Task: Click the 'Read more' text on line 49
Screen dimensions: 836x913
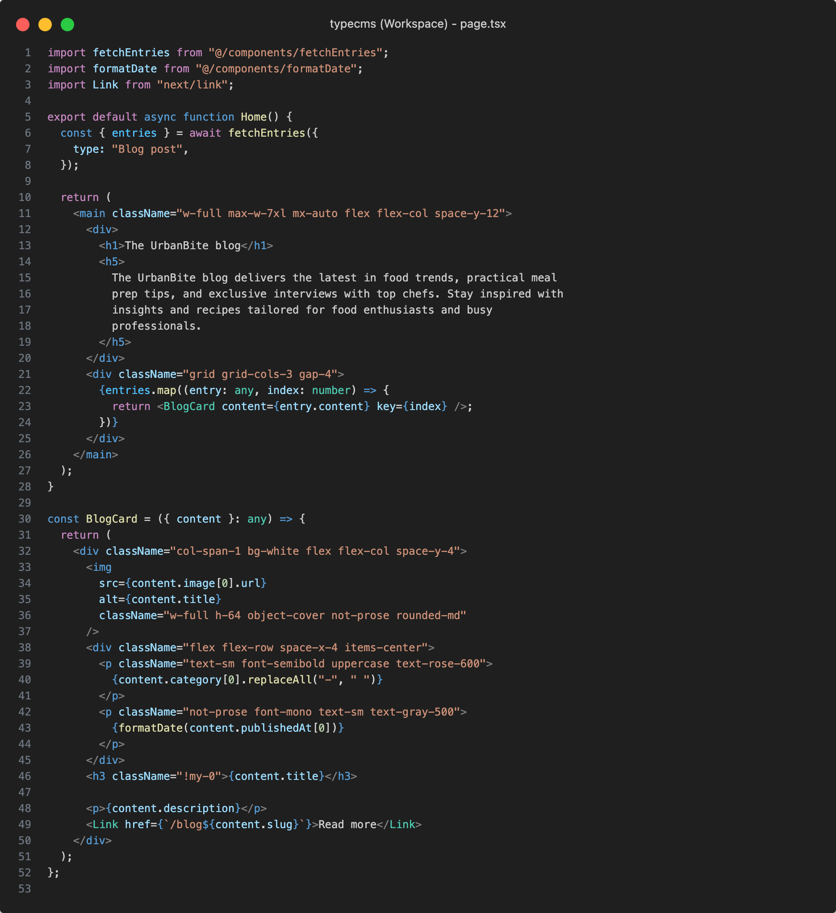Action: [x=347, y=825]
